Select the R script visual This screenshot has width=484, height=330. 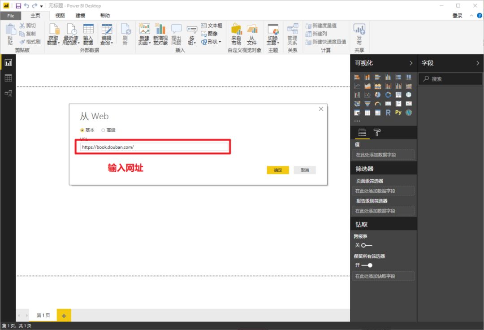point(388,113)
